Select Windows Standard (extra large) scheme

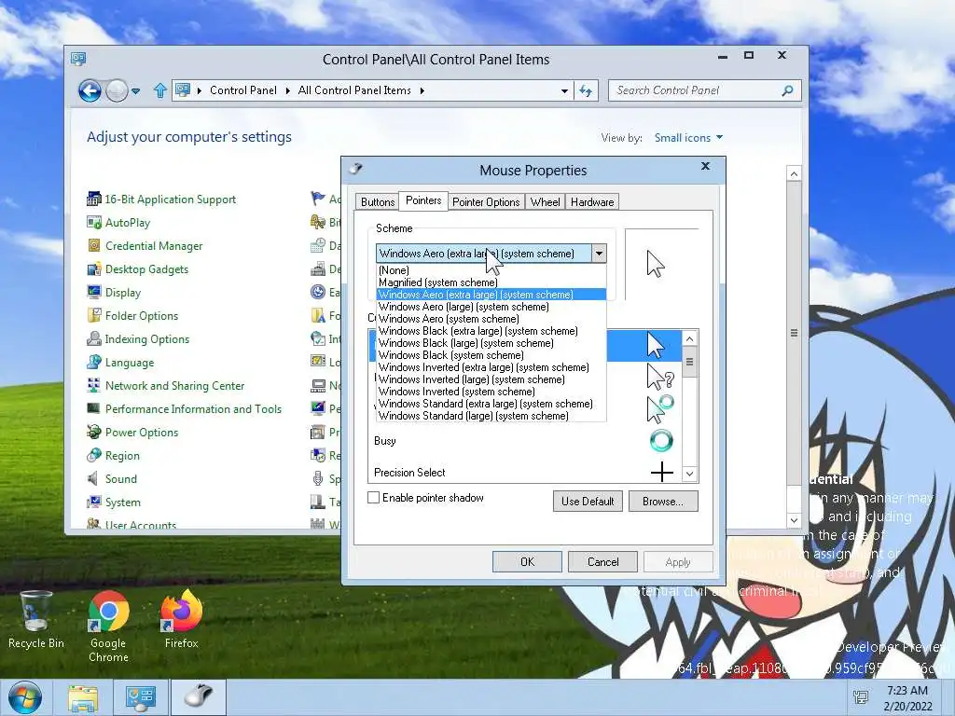[491, 404]
